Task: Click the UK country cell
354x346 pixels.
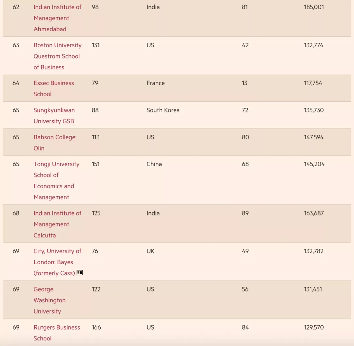Action: [150, 251]
